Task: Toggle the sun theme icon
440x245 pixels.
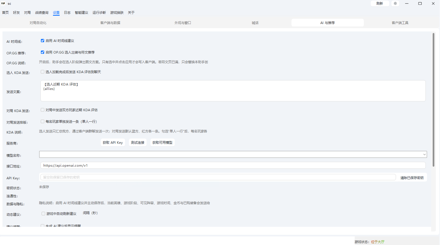Action: [x=395, y=3]
